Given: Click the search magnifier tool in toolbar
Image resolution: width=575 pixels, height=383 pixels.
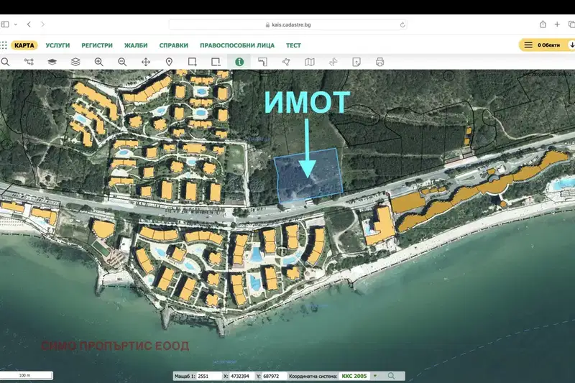Looking at the screenshot, I should pyautogui.click(x=5, y=62).
